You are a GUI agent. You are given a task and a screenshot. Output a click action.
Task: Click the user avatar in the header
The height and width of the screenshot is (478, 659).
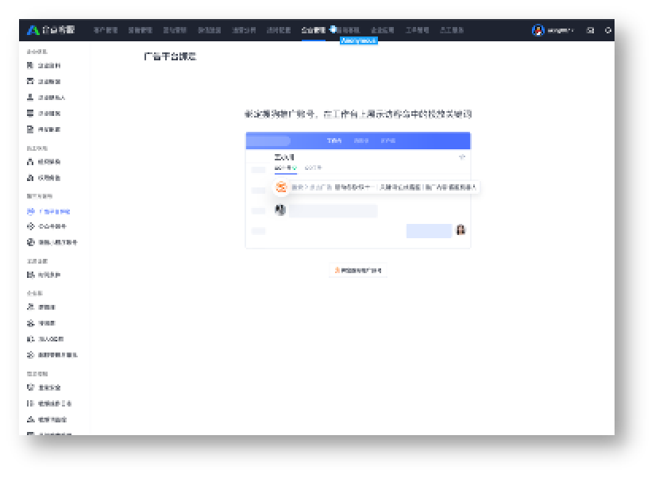pyautogui.click(x=538, y=30)
